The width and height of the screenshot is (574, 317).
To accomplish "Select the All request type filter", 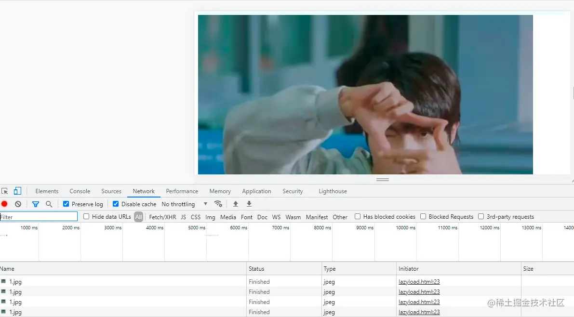I will 138,217.
